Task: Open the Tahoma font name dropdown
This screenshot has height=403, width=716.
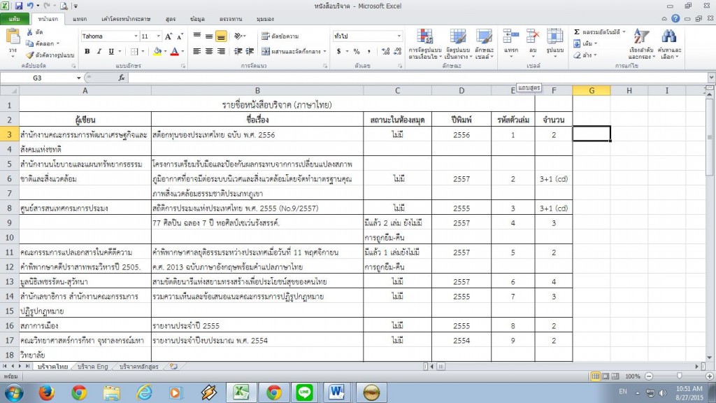Action: pyautogui.click(x=136, y=36)
